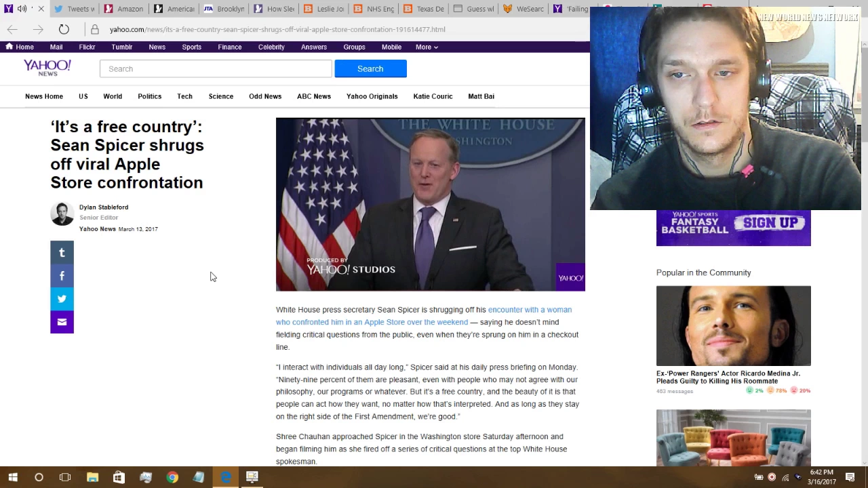Open Finance in the Yahoo top bar

click(230, 47)
